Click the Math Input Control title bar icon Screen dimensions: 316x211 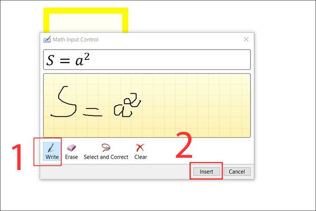[x=47, y=40]
